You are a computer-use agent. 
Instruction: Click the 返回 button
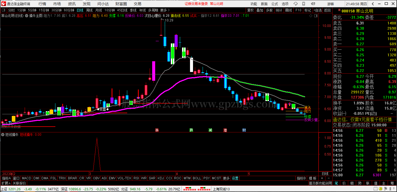(x=327, y=10)
